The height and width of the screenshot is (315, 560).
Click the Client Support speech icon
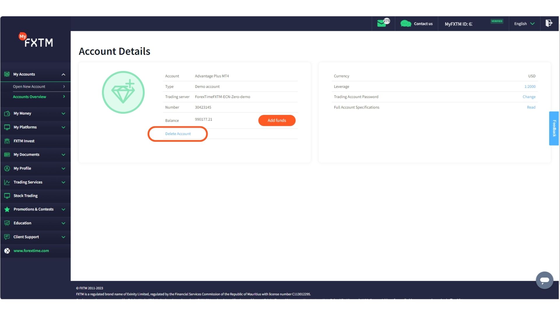(7, 237)
